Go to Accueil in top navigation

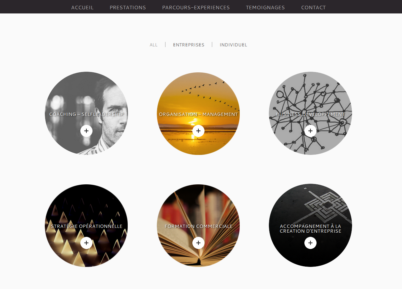tap(82, 7)
